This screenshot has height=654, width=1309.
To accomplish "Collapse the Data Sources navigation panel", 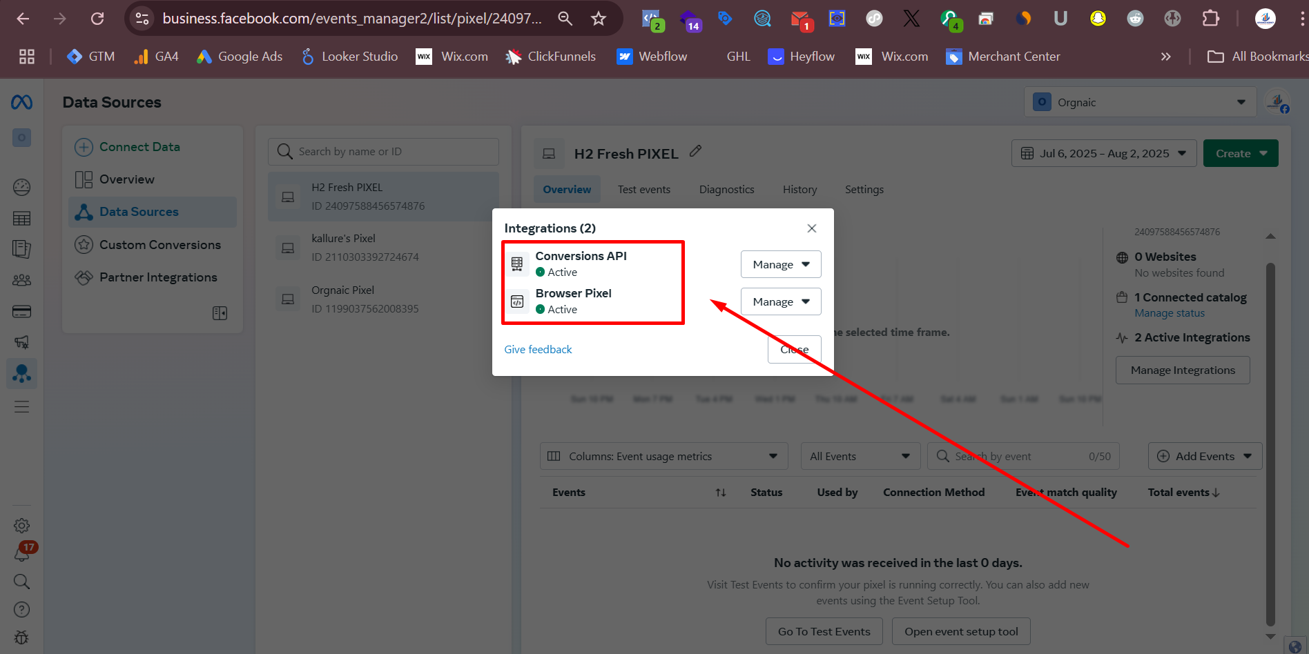I will [x=220, y=313].
